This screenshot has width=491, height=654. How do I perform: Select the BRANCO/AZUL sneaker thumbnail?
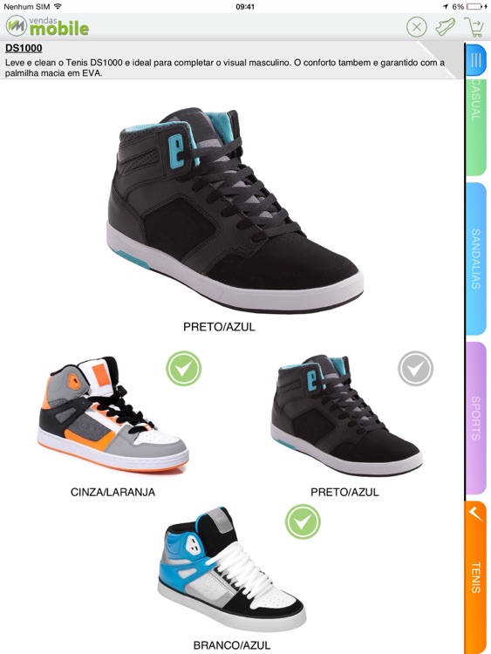pos(232,569)
